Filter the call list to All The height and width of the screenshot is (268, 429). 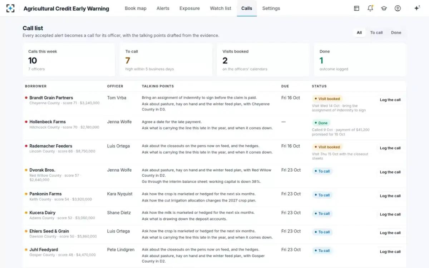click(x=359, y=33)
